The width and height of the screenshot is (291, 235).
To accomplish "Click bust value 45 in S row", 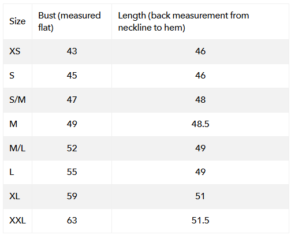I will point(72,76).
